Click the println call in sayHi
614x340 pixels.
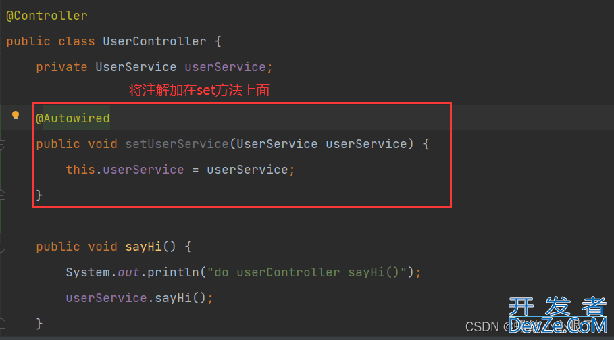click(x=173, y=272)
